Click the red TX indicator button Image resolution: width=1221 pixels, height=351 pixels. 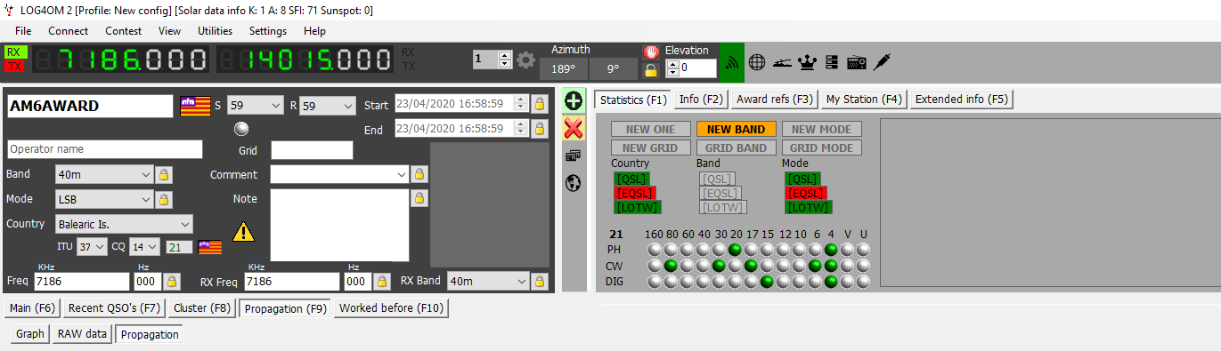tap(15, 66)
